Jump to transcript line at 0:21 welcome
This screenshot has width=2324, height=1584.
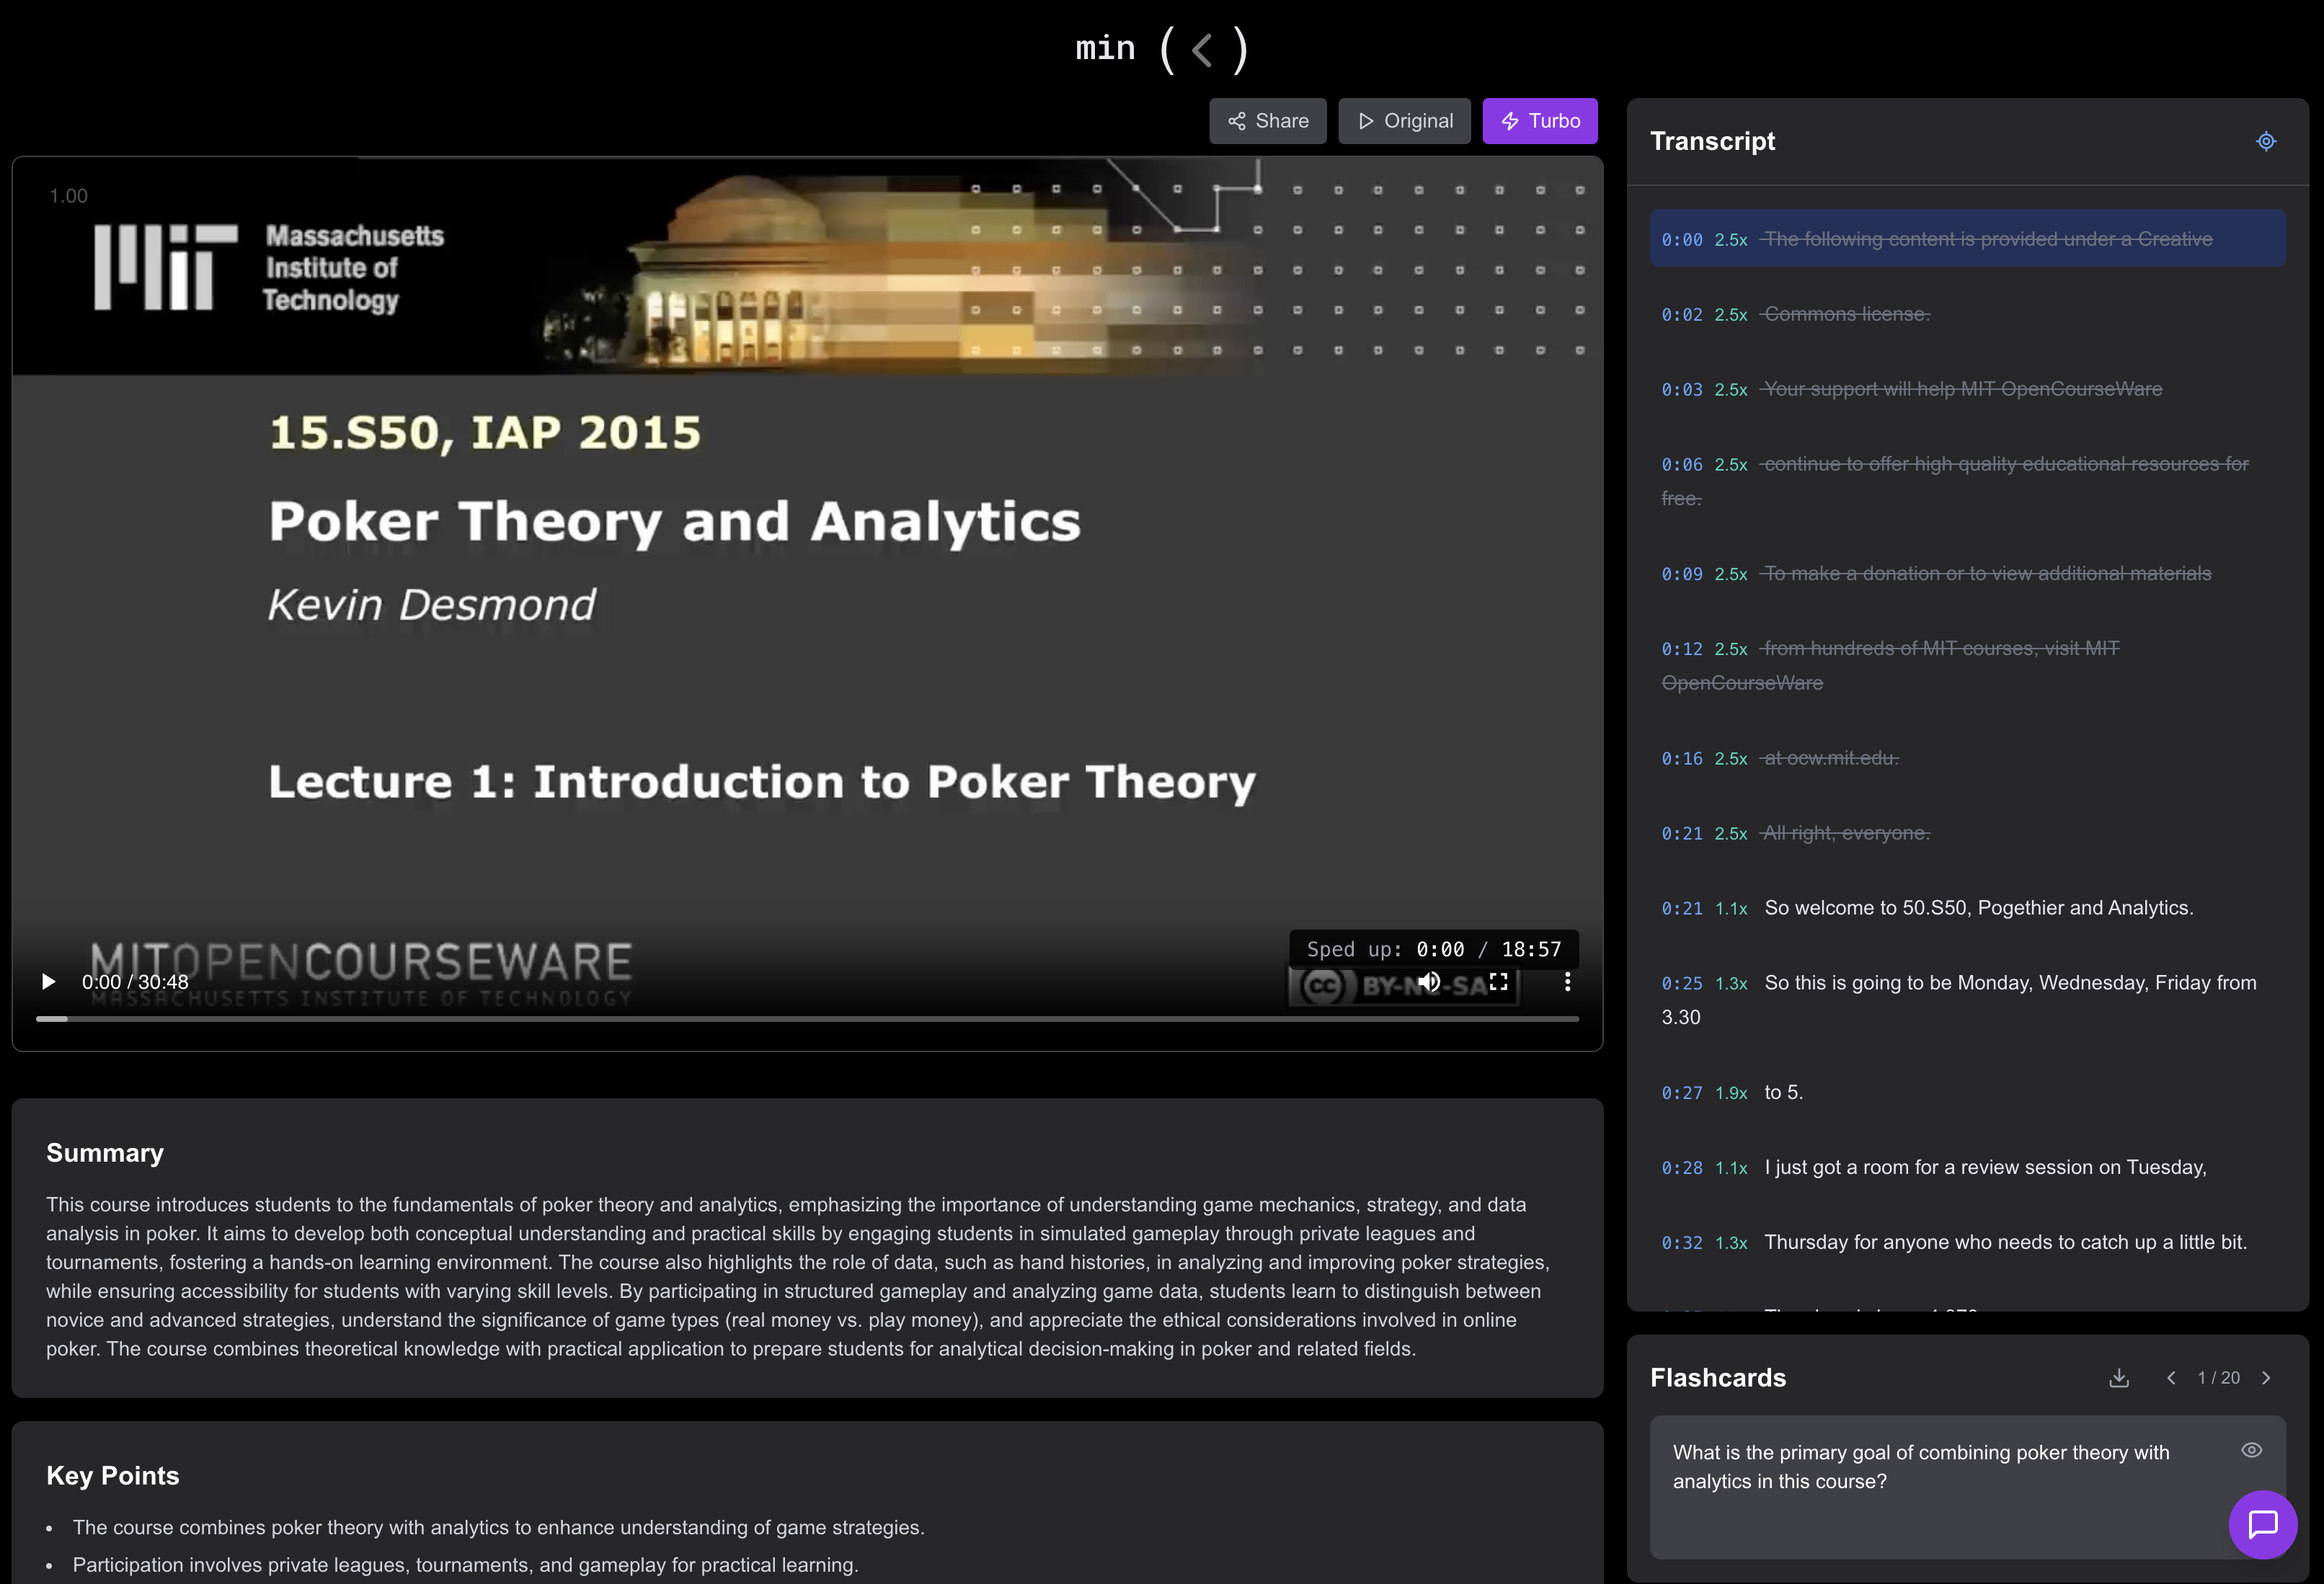tap(1977, 908)
